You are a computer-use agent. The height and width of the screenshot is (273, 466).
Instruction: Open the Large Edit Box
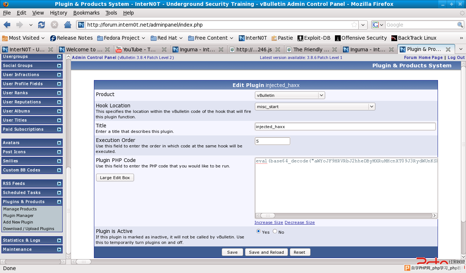point(115,178)
